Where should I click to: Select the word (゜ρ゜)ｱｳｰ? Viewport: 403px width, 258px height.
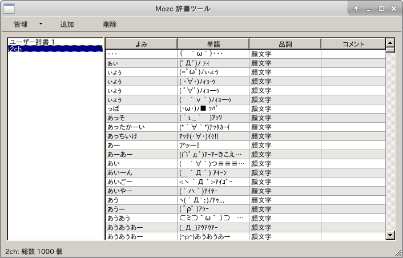(213, 209)
